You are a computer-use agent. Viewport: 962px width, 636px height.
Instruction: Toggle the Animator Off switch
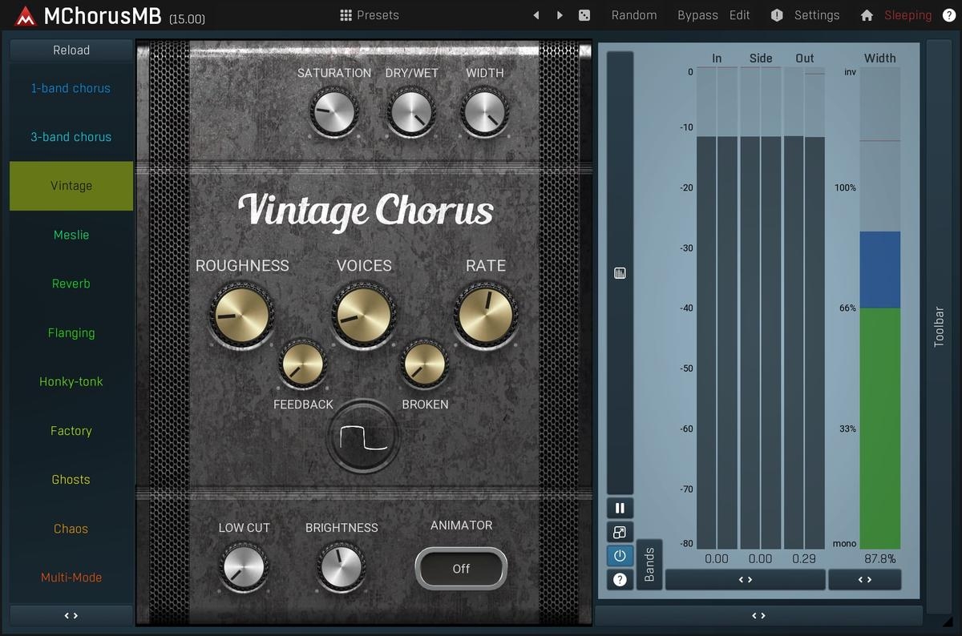(x=461, y=569)
